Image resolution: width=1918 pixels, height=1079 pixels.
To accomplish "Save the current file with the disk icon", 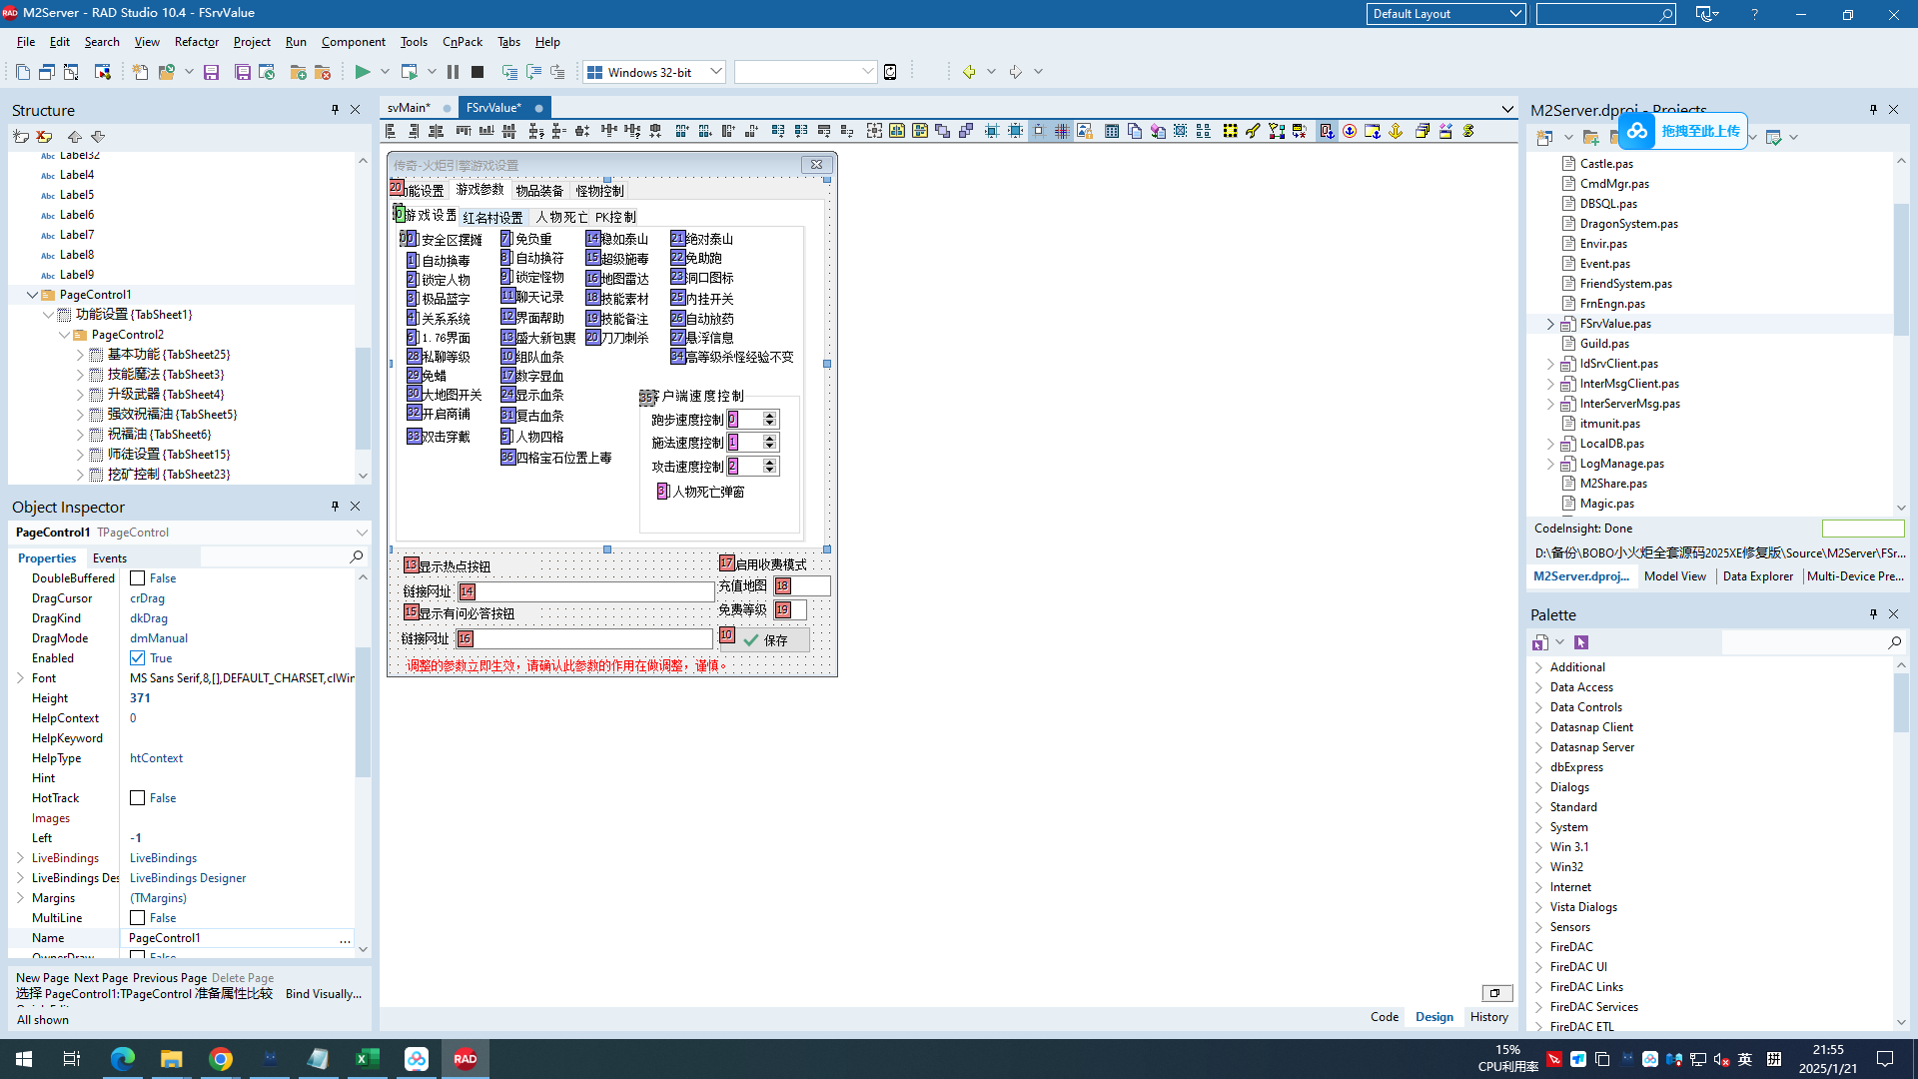I will 211,72.
